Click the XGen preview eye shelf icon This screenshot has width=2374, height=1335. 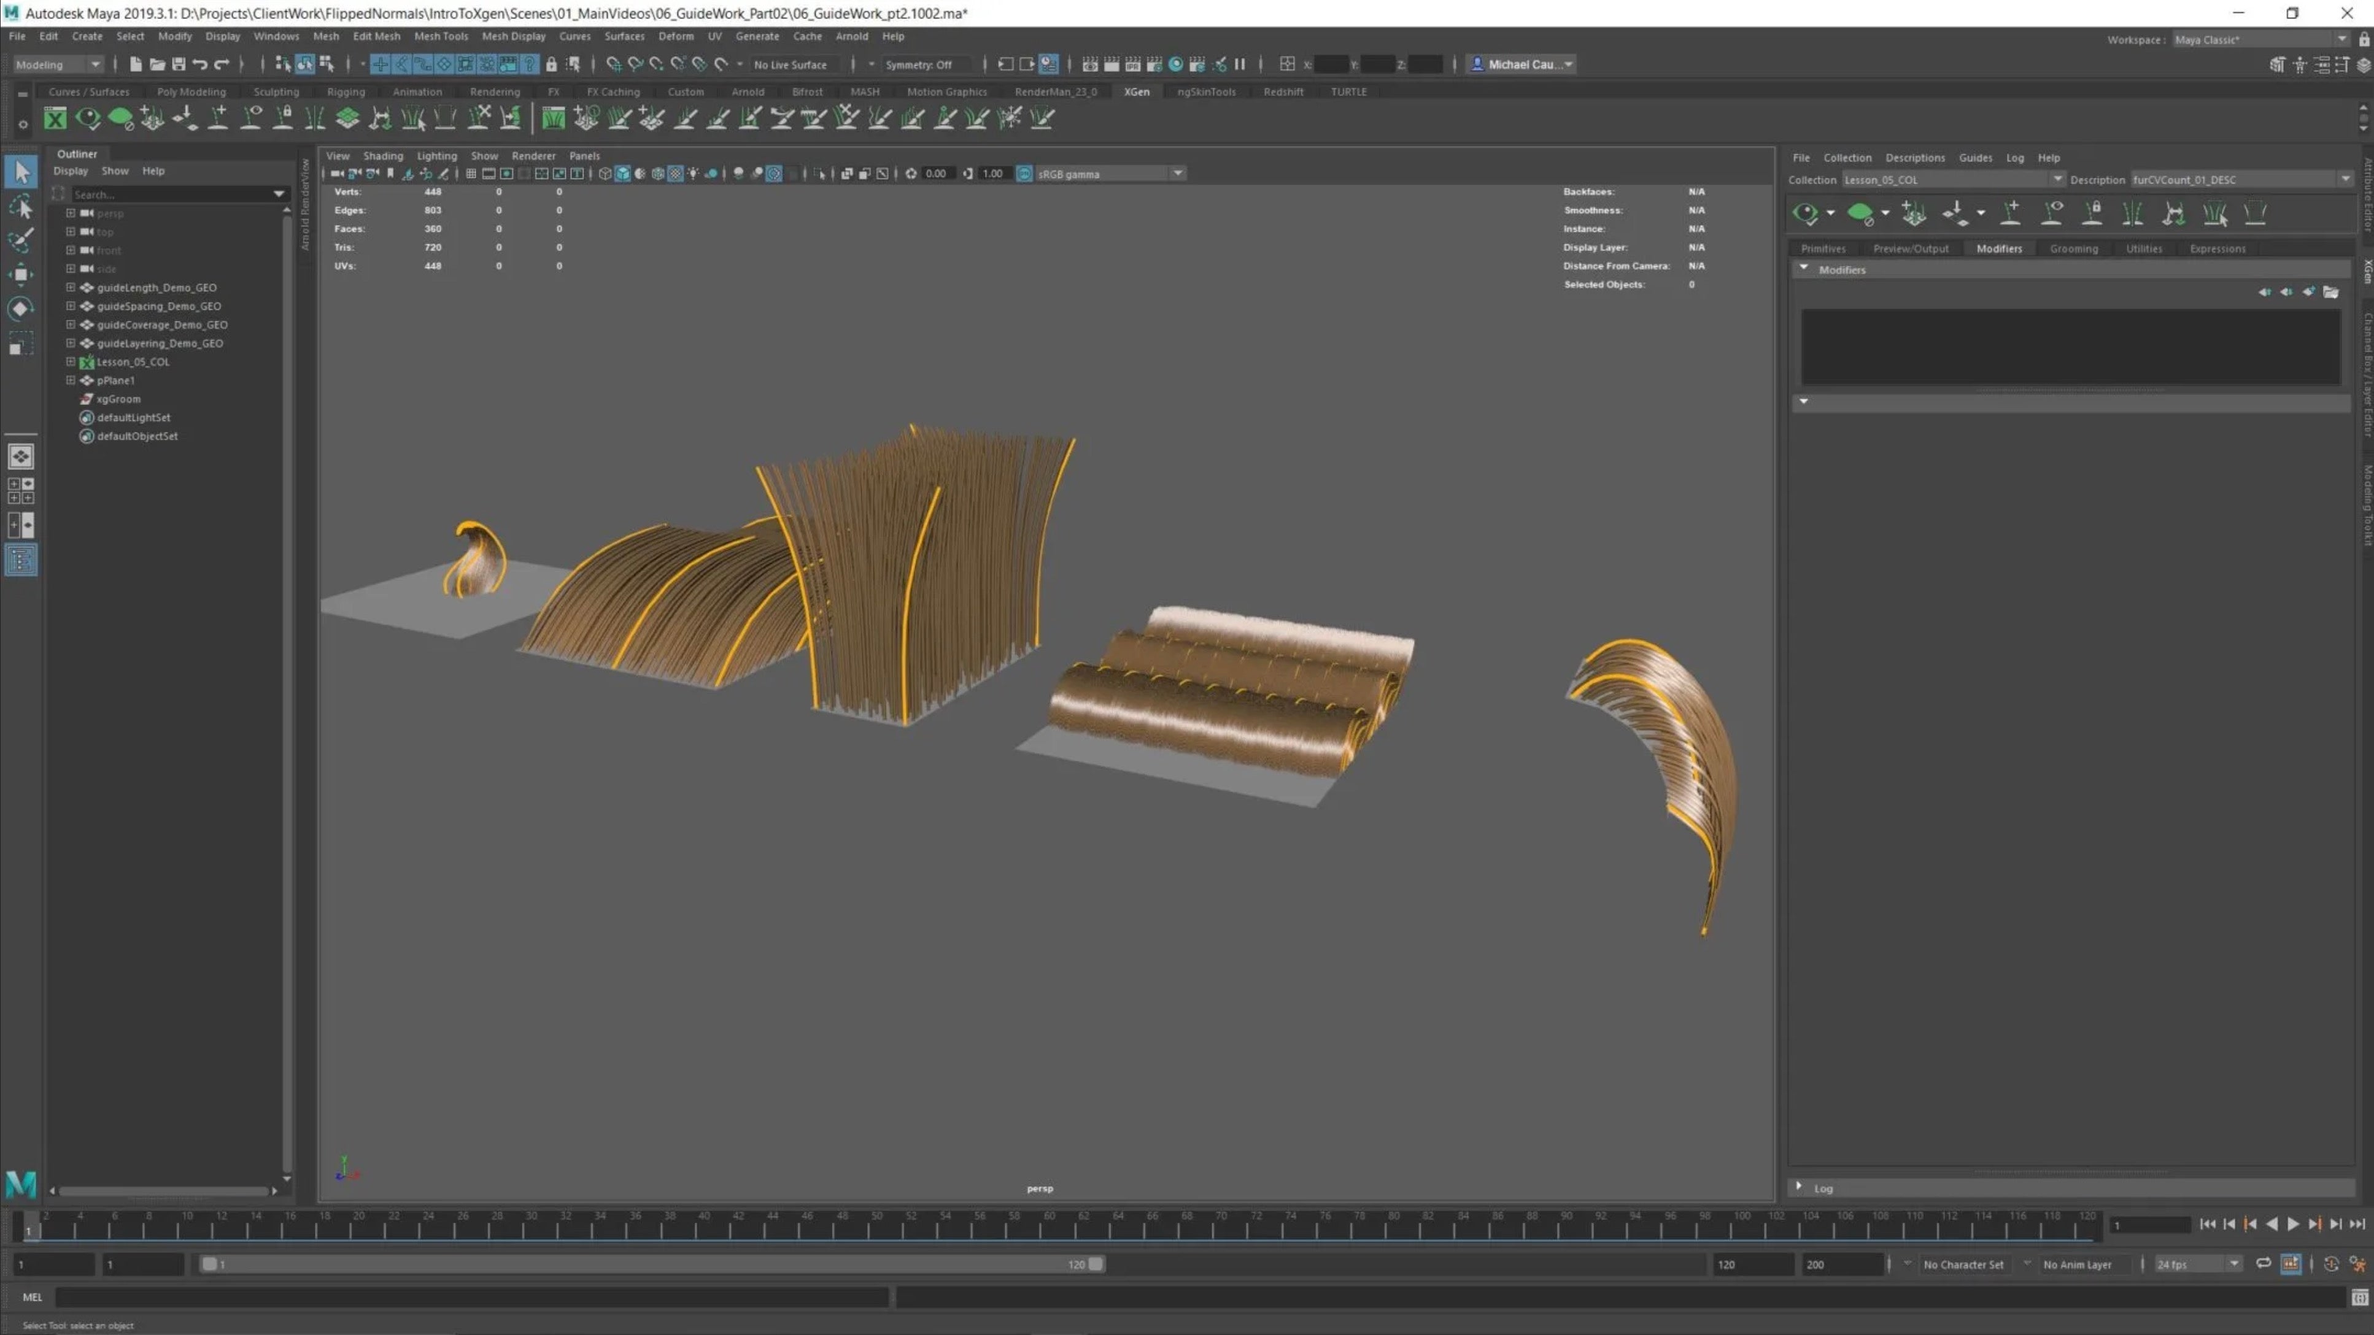(88, 118)
